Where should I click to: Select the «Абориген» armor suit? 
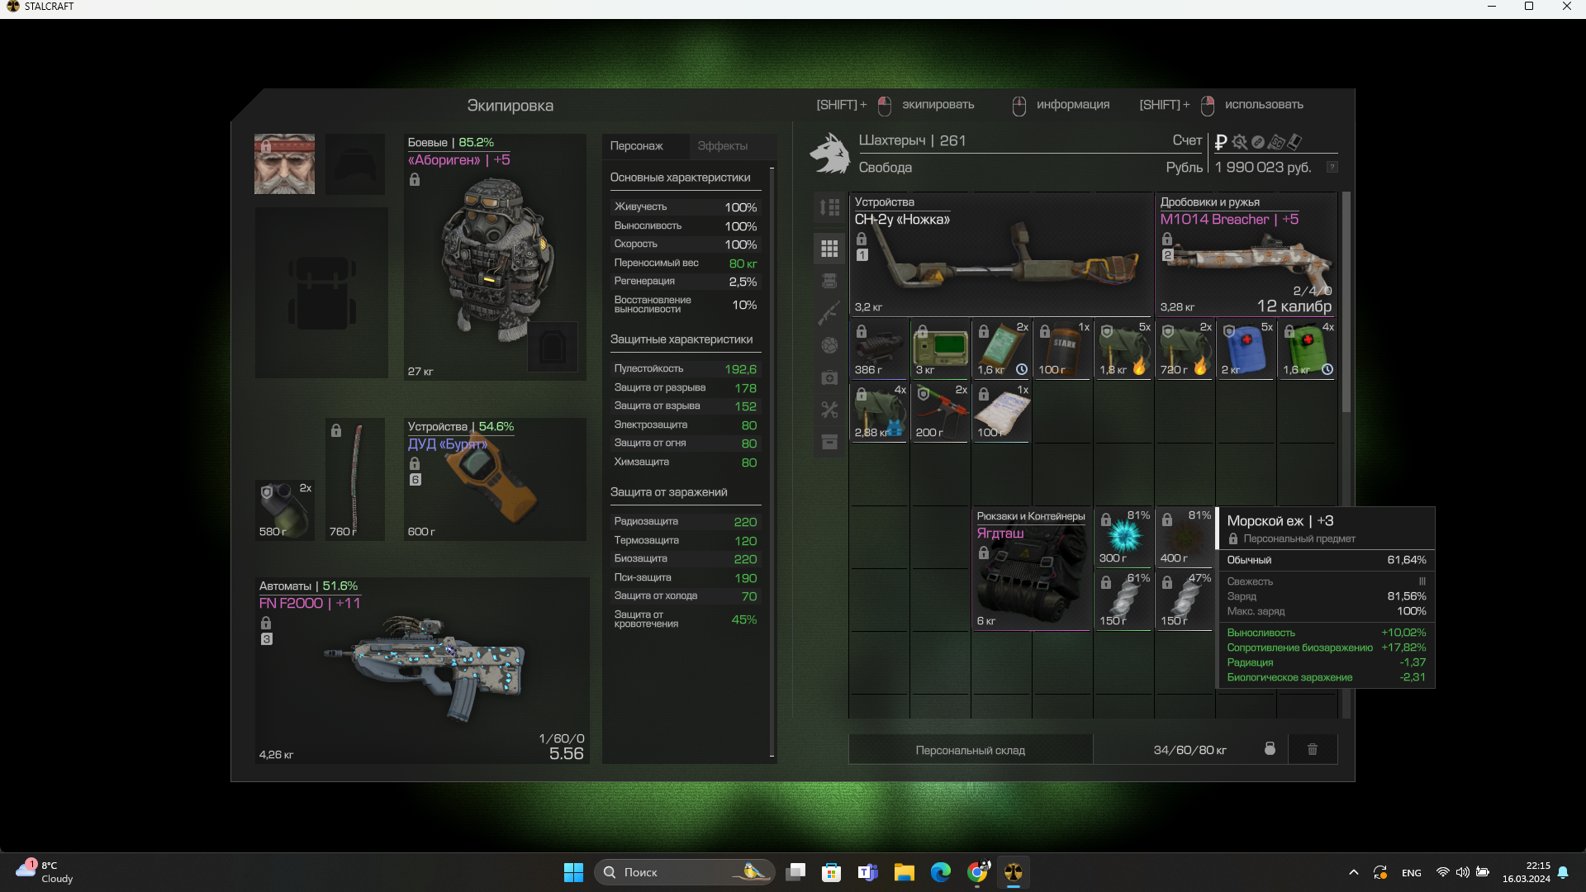click(494, 257)
